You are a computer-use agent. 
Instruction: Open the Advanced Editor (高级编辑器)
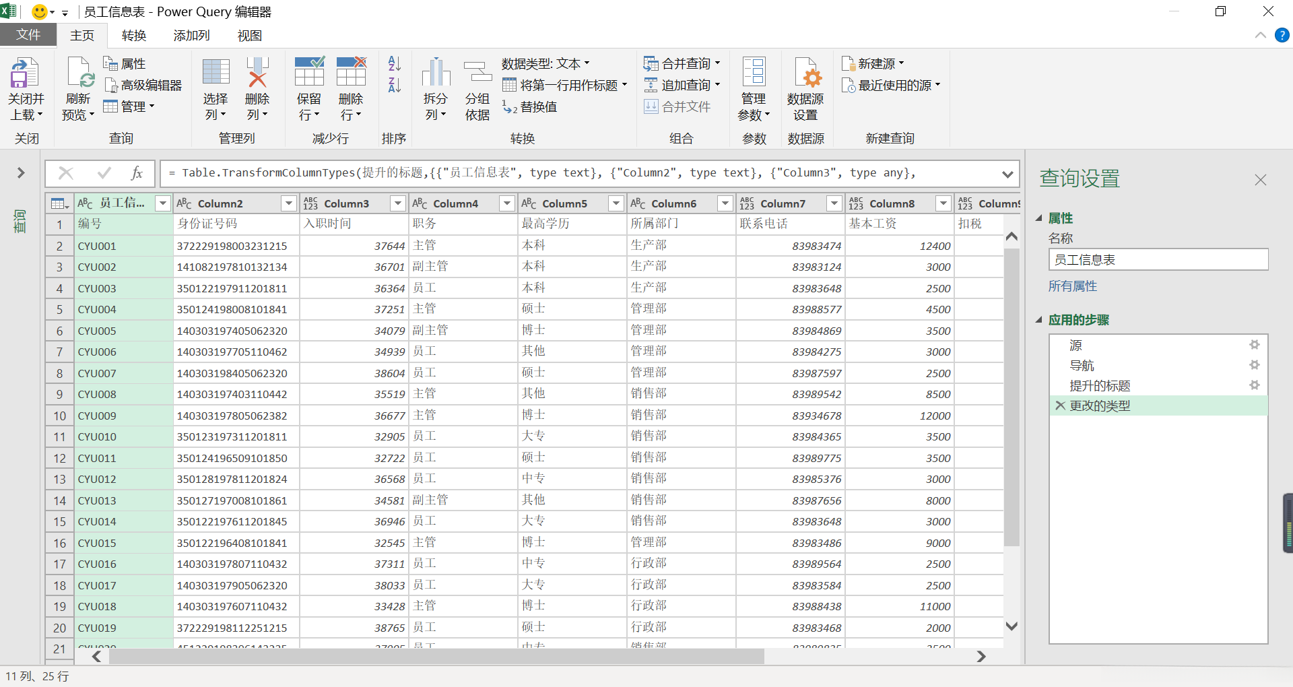point(143,86)
